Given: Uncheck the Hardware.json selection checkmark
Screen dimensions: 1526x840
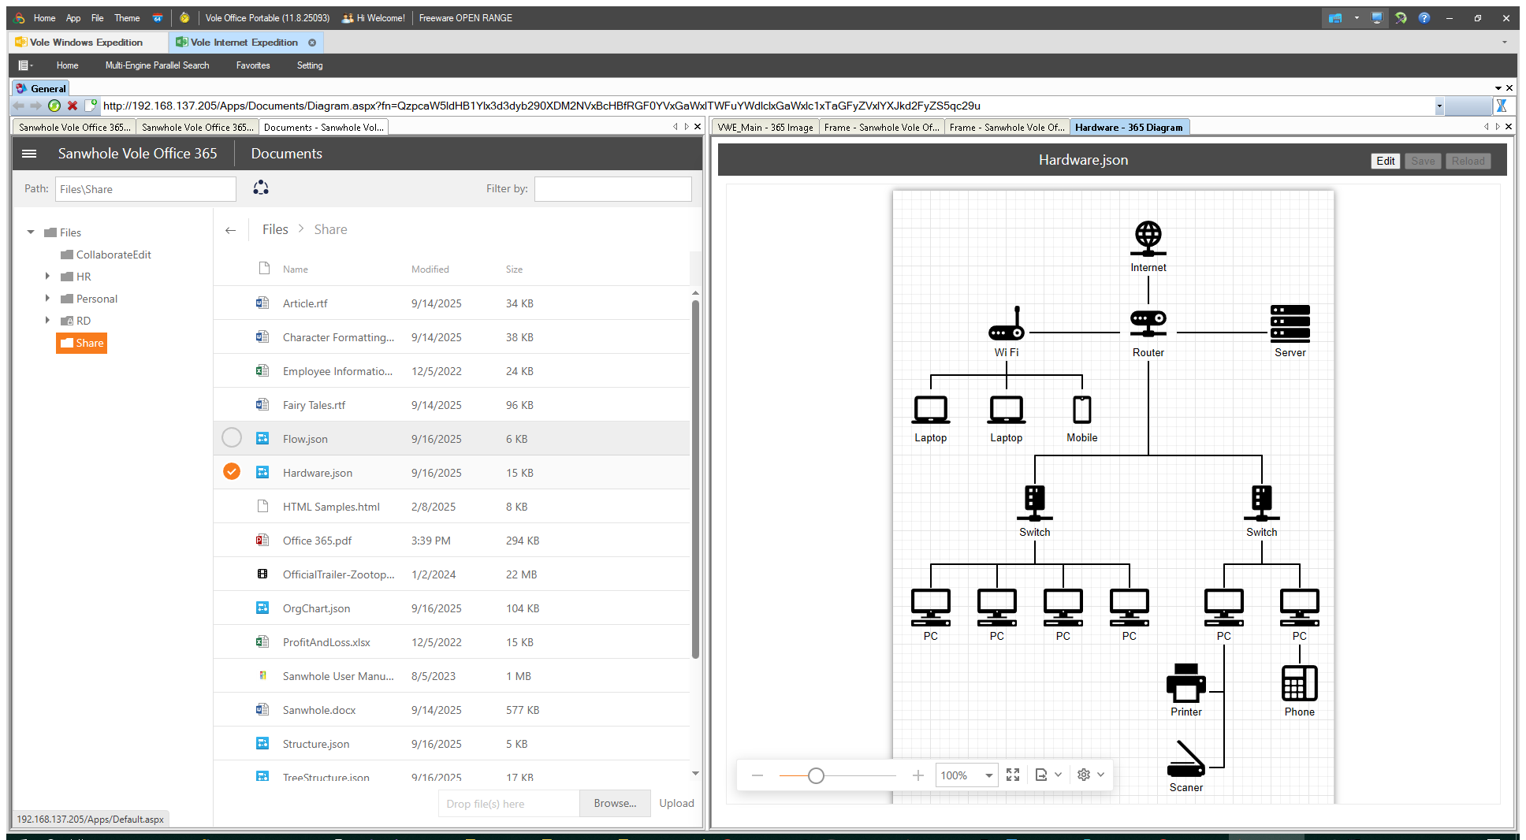Looking at the screenshot, I should (x=232, y=472).
